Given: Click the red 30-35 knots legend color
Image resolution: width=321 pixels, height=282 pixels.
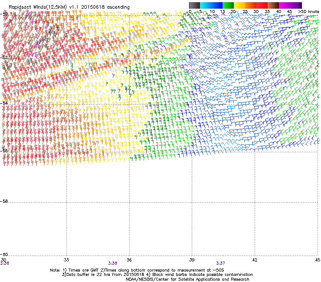Looking at the screenshot, I should click(262, 5).
